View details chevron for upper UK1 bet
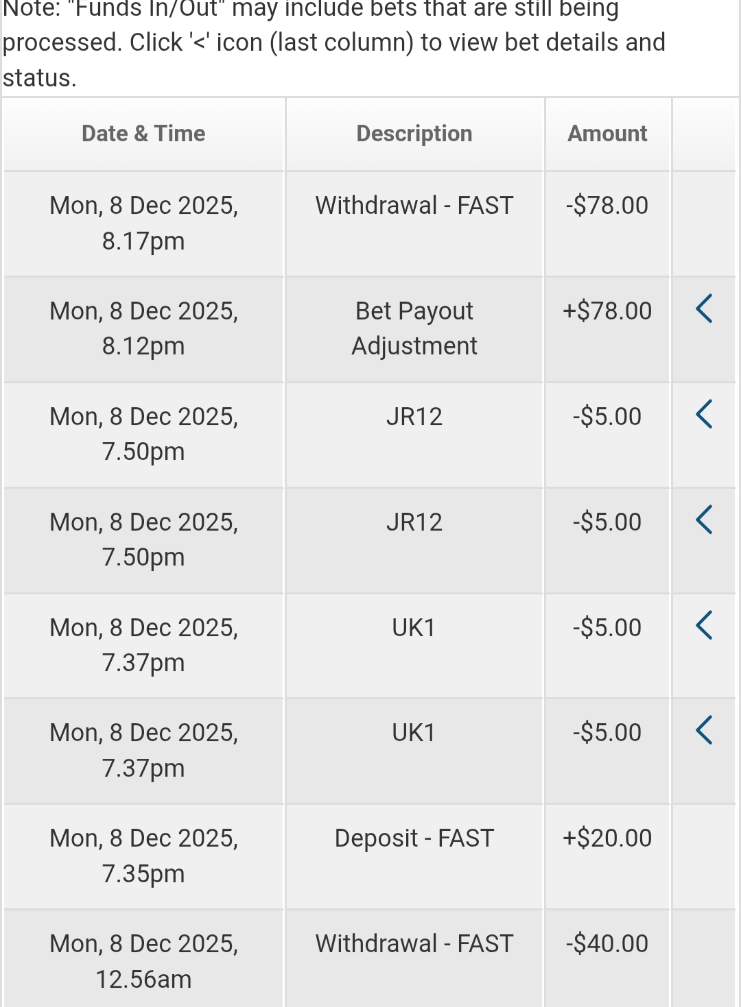 [x=704, y=625]
